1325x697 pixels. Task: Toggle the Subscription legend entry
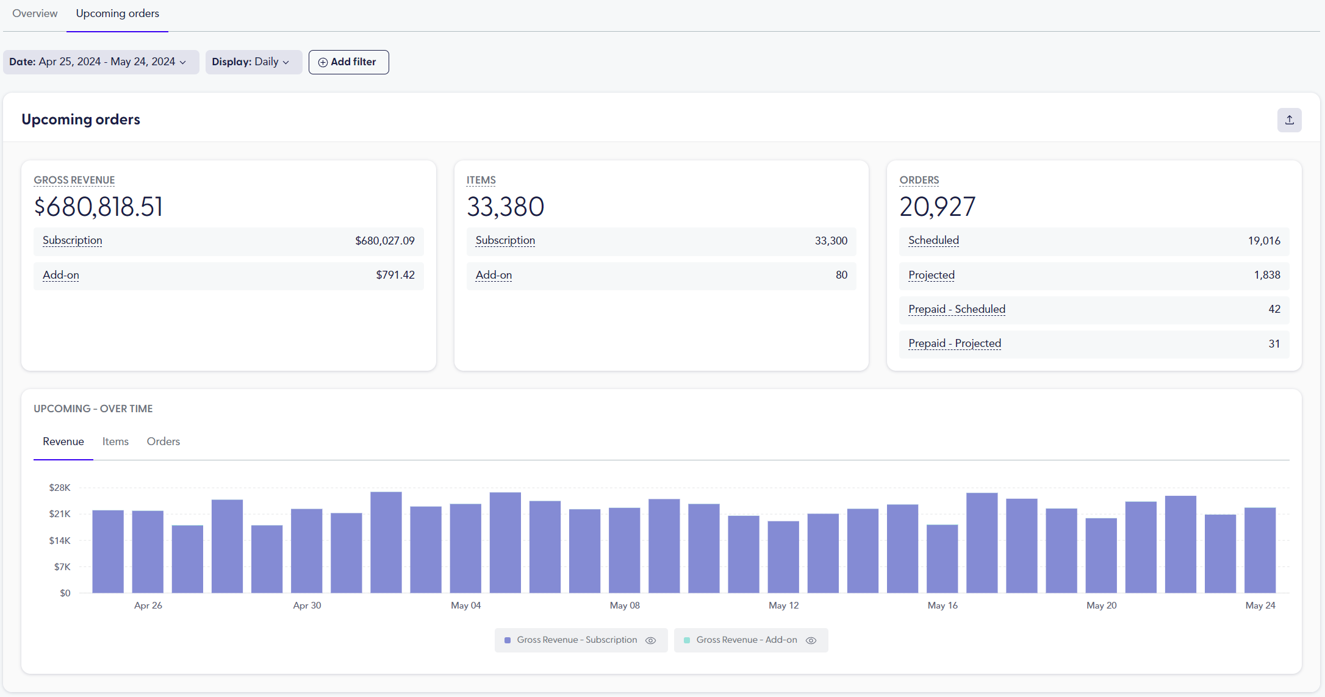click(576, 640)
